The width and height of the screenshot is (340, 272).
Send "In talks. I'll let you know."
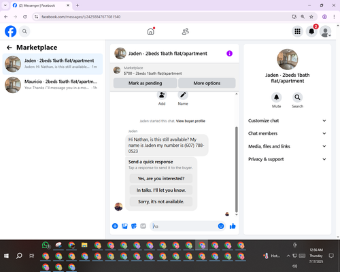(161, 190)
